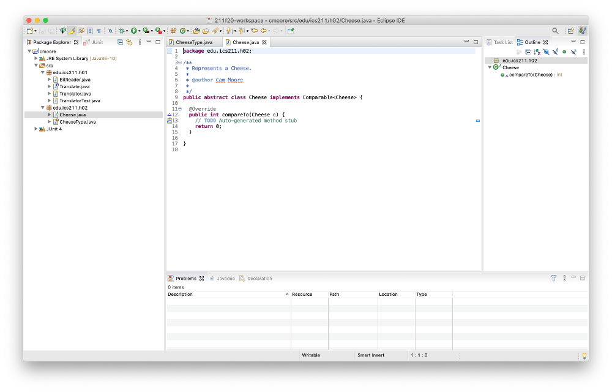Screen dimensions: 612x392
Task: Collapse the edu.ics211.h01 package
Action: [43, 73]
